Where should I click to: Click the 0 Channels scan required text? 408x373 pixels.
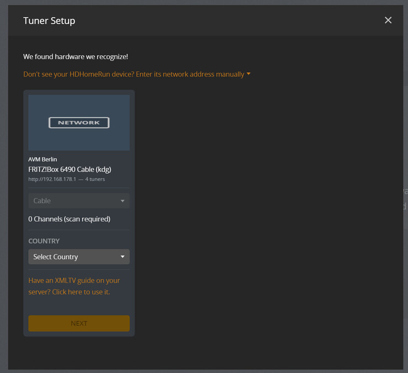pyautogui.click(x=69, y=219)
